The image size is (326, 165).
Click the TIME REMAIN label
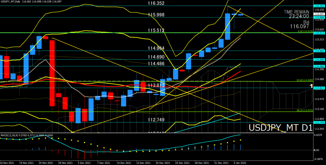296,12
